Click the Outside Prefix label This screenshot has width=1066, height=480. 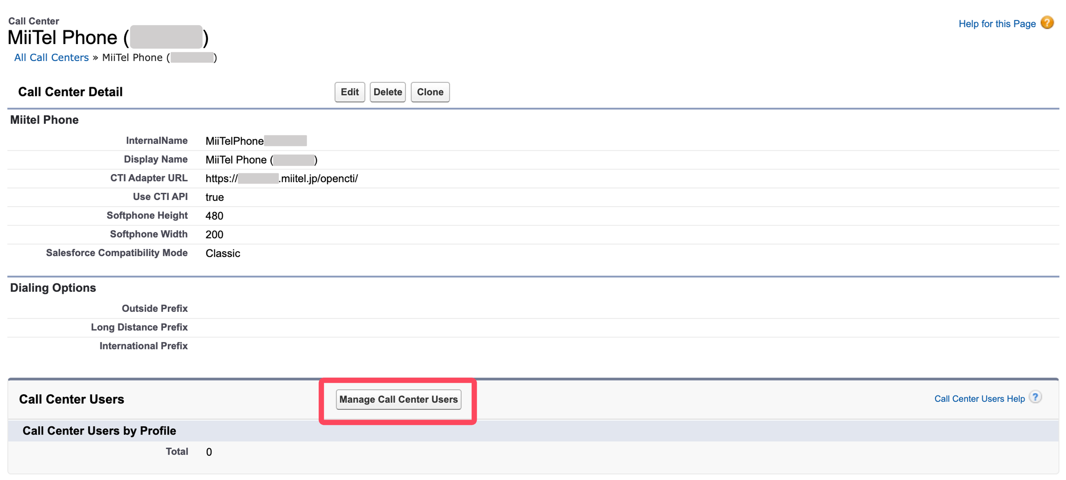click(x=154, y=309)
